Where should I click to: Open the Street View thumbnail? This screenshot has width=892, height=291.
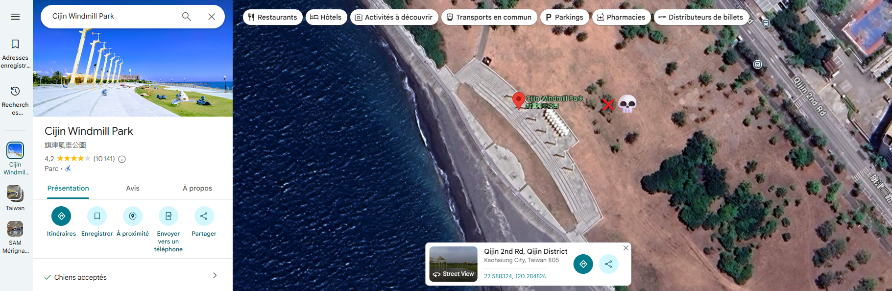(x=453, y=264)
